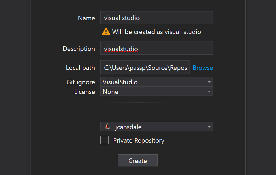Screen dimensions: 276x175
Task: Click the yellow warning triangle icon
Action: (106, 32)
